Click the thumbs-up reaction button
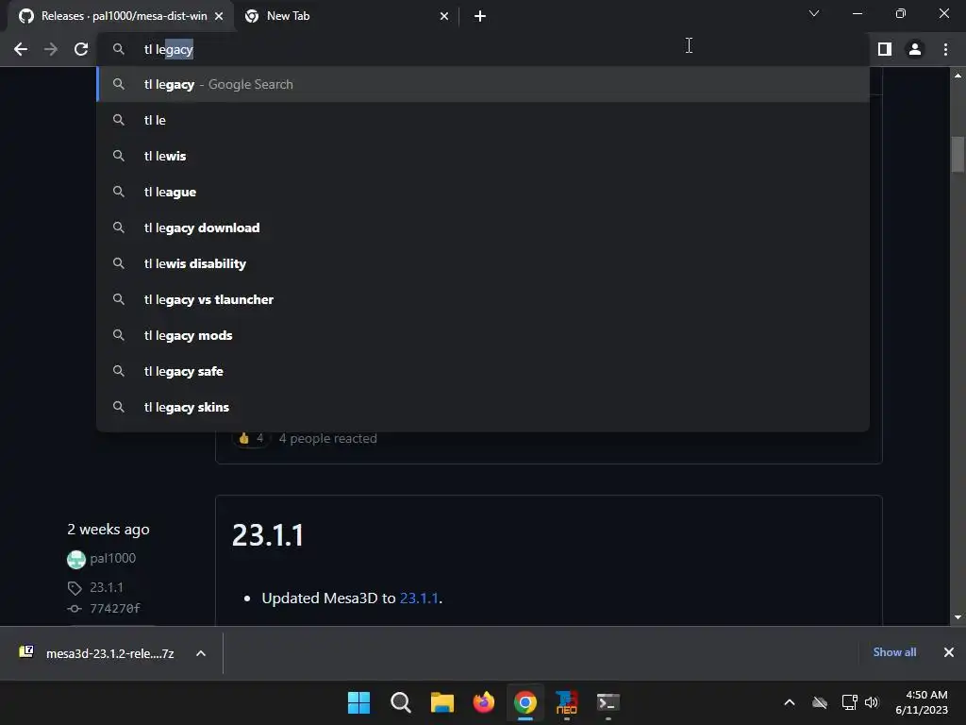This screenshot has width=966, height=725. [x=251, y=438]
